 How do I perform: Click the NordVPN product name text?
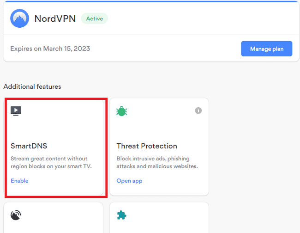(x=54, y=19)
